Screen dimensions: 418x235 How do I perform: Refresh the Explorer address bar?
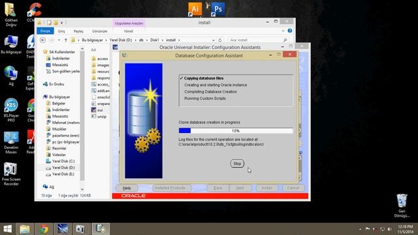pos(220,40)
